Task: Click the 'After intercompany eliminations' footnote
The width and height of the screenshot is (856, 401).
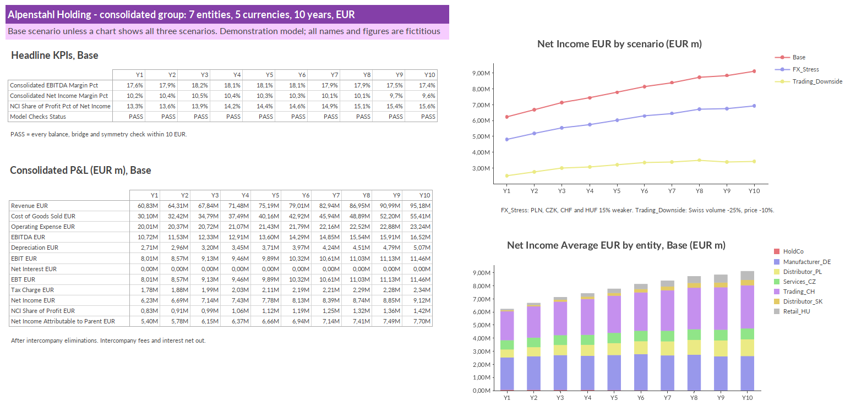Action: coord(108,340)
